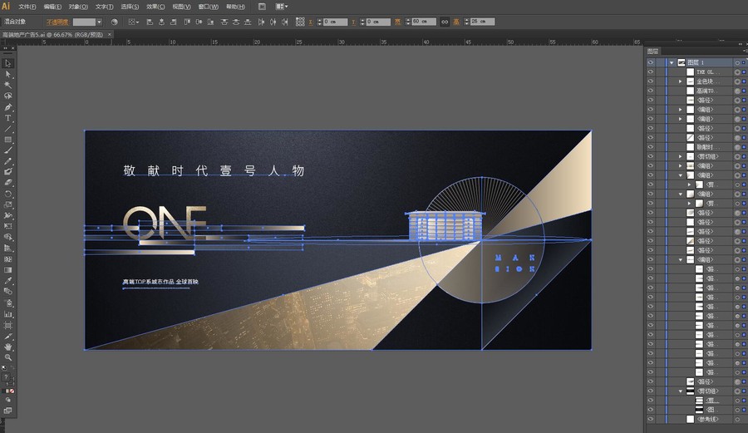
Task: Click target circle of THE OL... row
Action: pos(737,72)
